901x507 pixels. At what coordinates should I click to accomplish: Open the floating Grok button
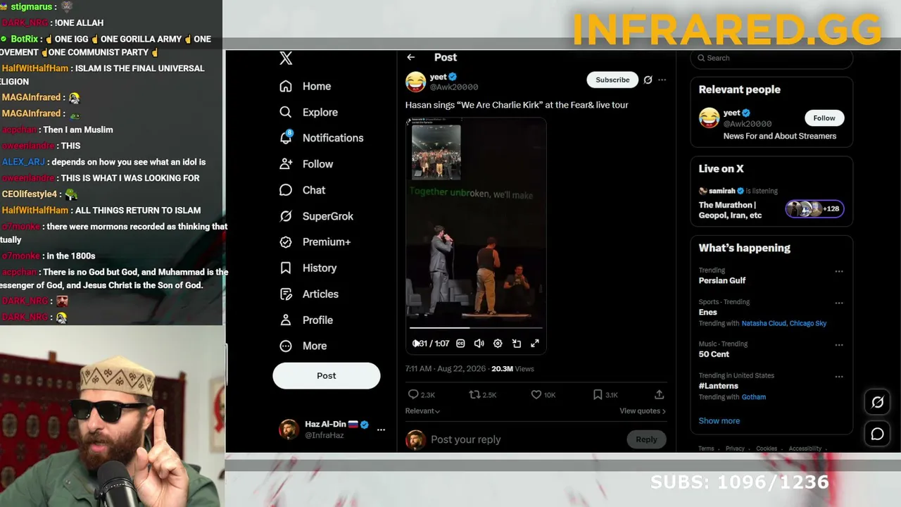877,403
